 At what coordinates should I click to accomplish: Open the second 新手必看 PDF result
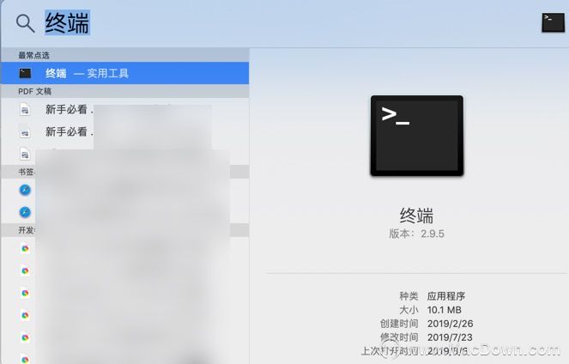tap(124, 131)
